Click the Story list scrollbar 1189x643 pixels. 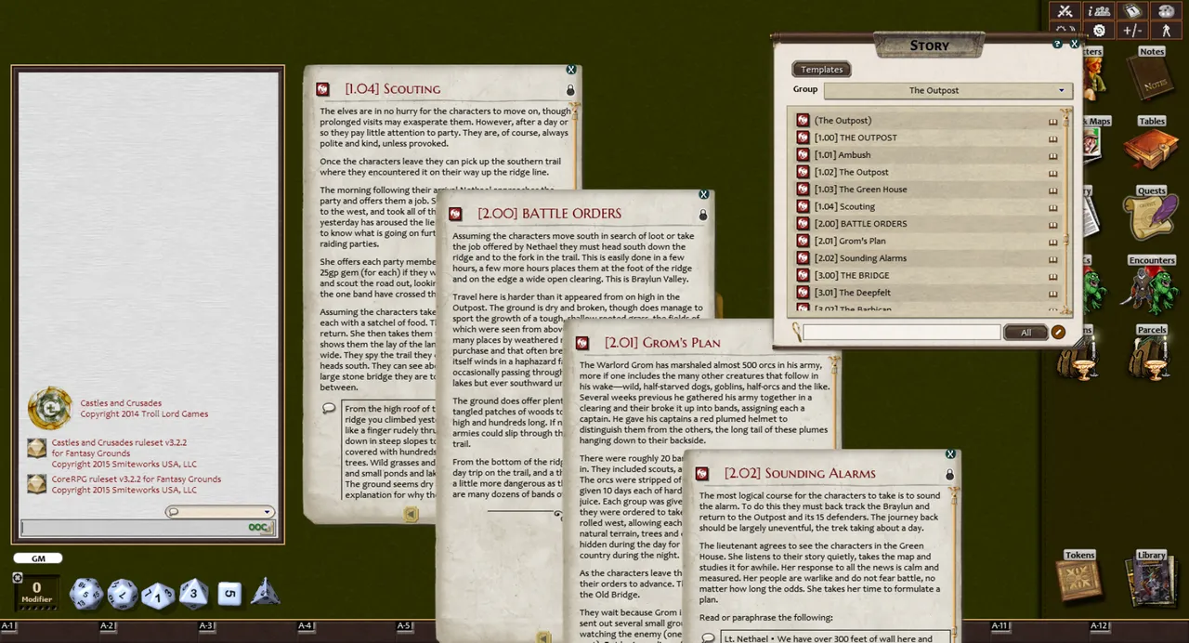(x=1066, y=212)
